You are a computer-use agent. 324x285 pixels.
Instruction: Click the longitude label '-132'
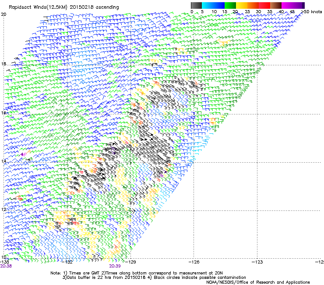[x=68, y=262]
